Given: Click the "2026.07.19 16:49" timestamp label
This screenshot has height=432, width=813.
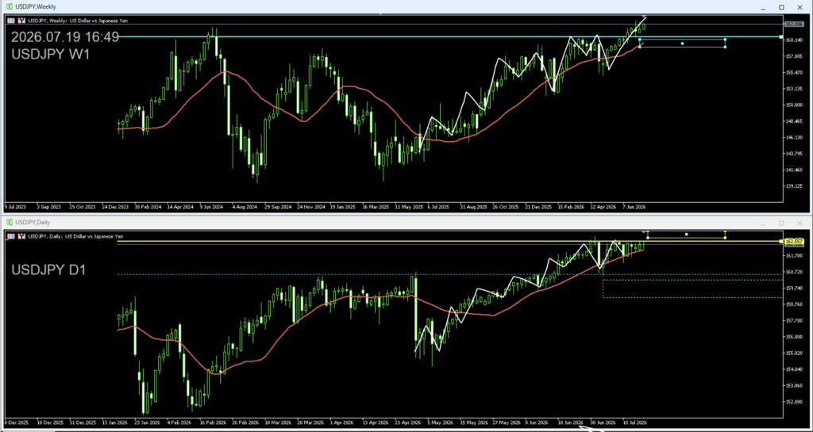Looking at the screenshot, I should 65,37.
